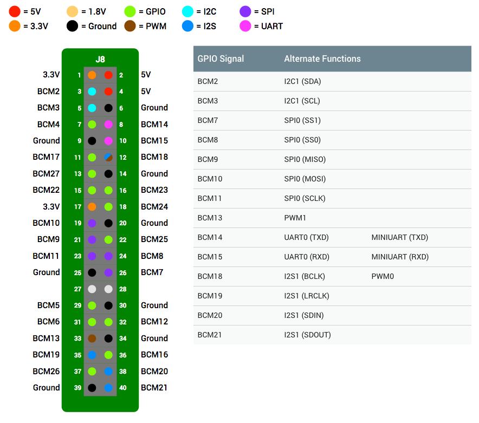Click the pale 1.8V legend swatch

pyautogui.click(x=73, y=11)
